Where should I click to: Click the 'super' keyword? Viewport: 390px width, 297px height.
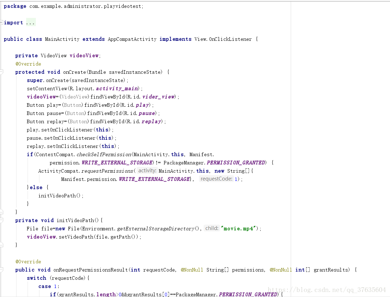pyautogui.click(x=34, y=81)
